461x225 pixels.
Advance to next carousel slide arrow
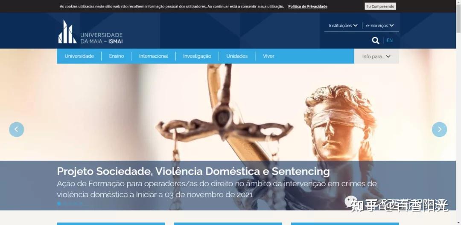point(439,130)
